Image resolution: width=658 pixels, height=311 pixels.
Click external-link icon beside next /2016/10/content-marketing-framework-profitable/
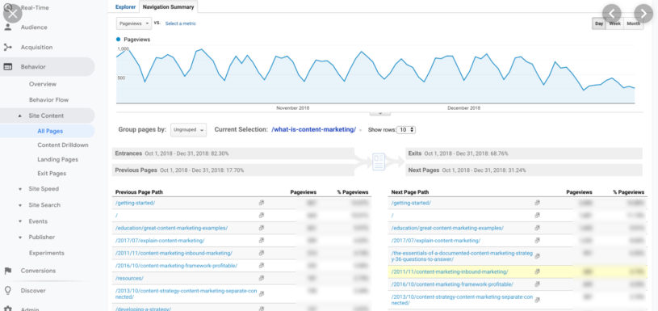coord(537,284)
